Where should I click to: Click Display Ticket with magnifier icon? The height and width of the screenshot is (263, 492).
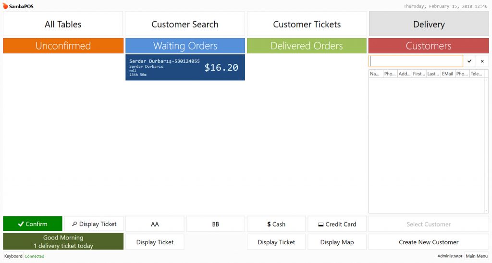click(x=94, y=224)
